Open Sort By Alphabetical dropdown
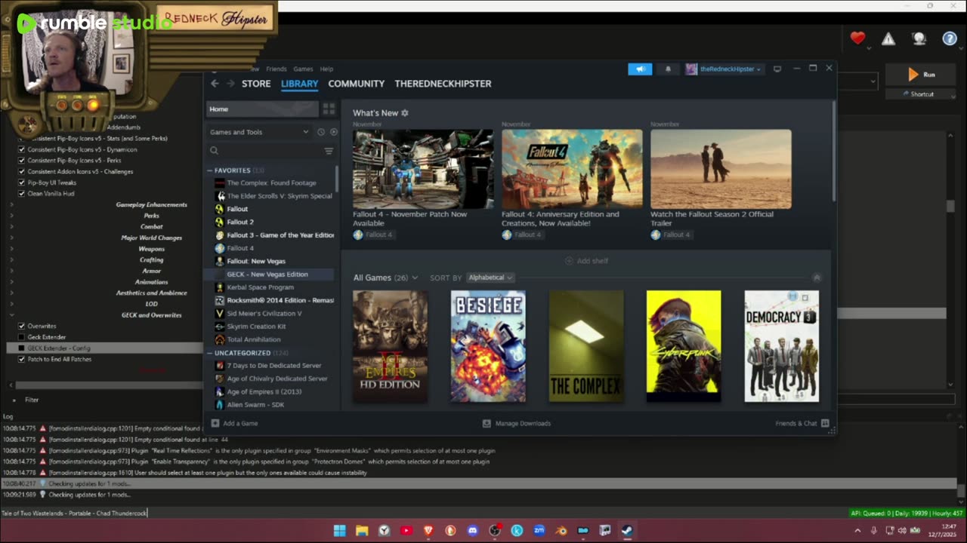This screenshot has width=967, height=543. click(x=490, y=278)
